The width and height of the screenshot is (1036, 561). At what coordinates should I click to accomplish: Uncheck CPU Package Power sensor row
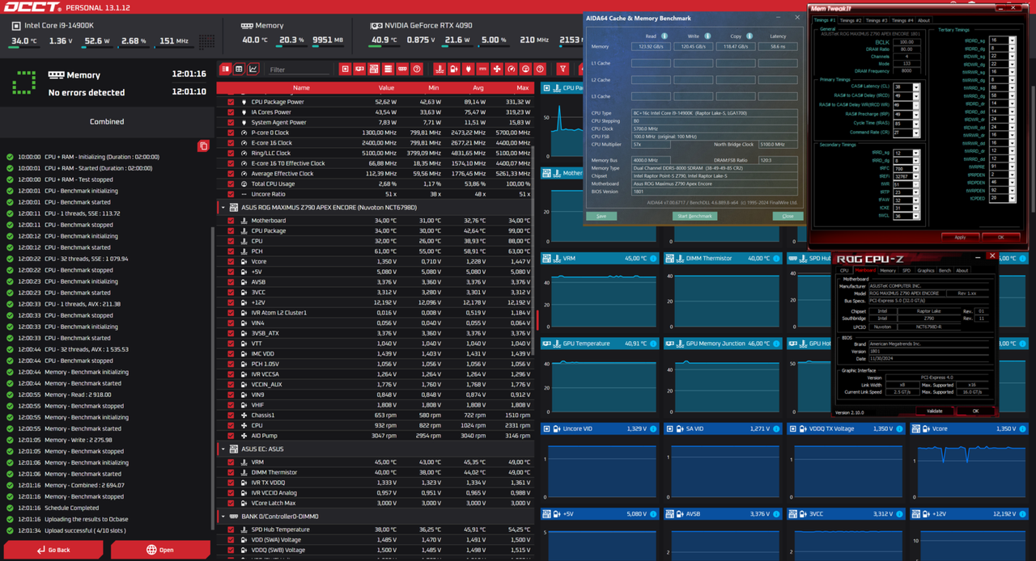click(x=231, y=102)
